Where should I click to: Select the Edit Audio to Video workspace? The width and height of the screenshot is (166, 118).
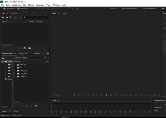pyautogui.click(x=129, y=9)
